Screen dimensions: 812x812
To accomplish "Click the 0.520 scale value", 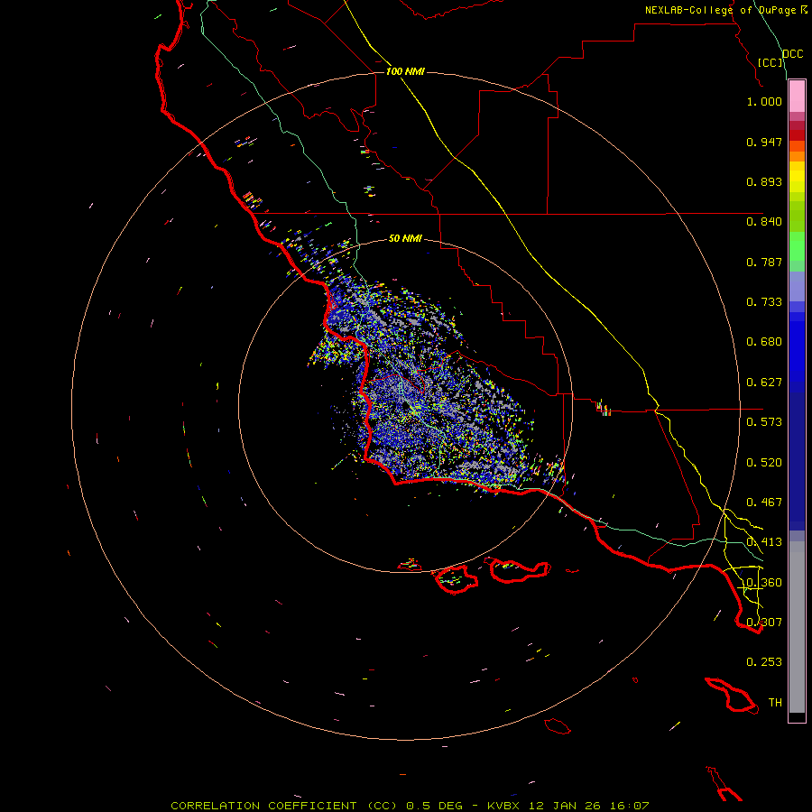I will coord(764,463).
